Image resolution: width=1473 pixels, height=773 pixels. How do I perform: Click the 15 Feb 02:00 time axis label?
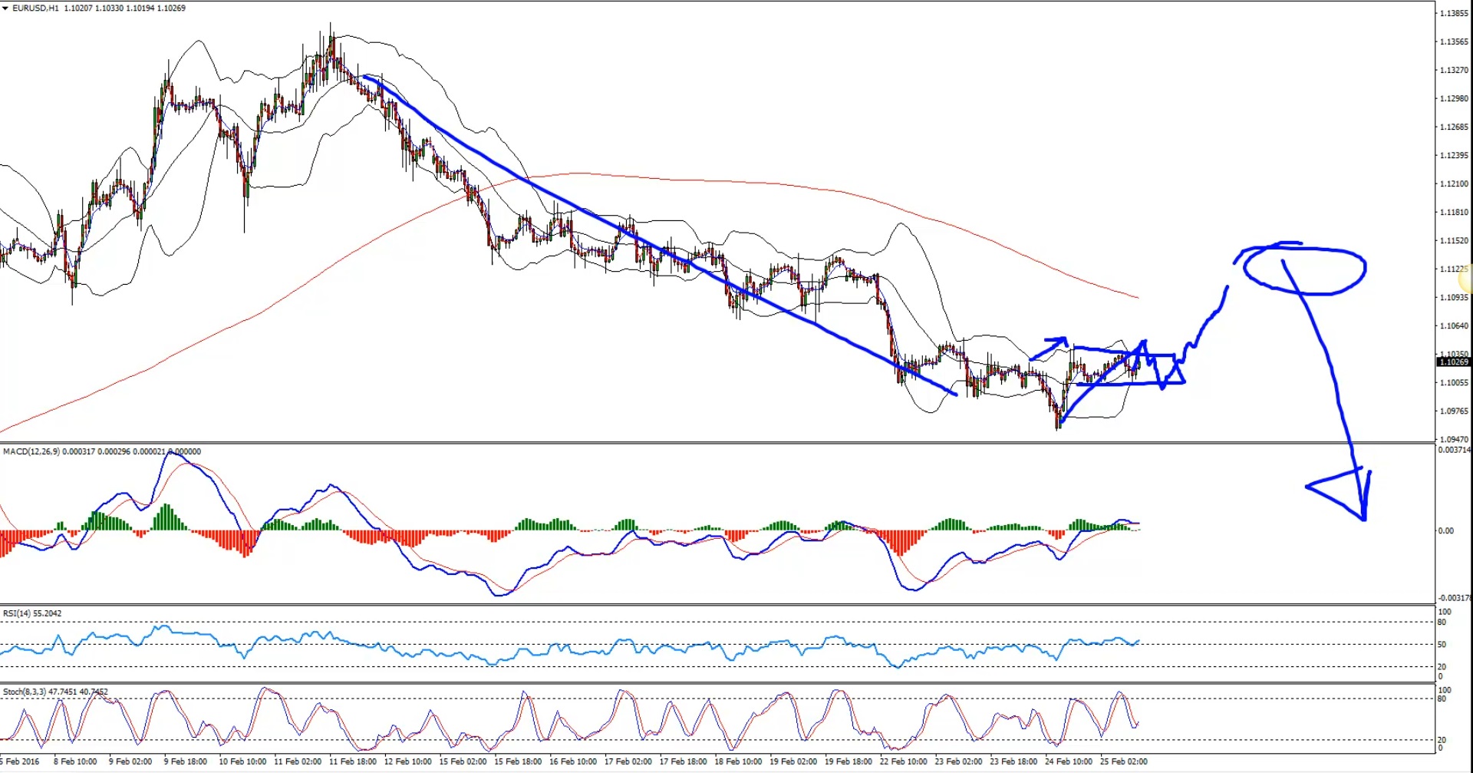(463, 761)
